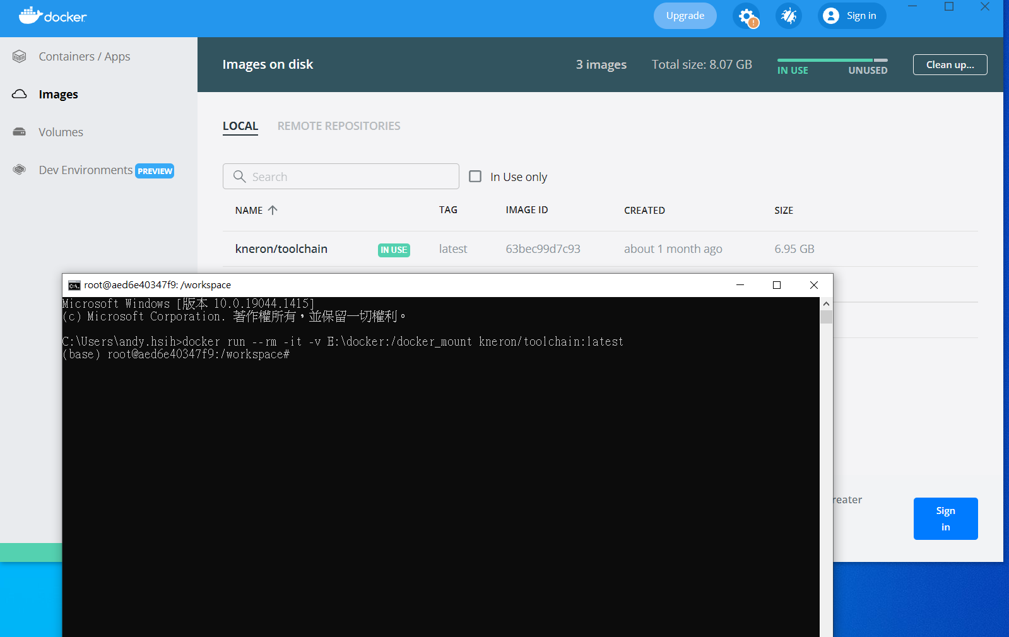Click the Containers / Apps sidebar icon
Screen dimensions: 1009x637
(x=20, y=56)
